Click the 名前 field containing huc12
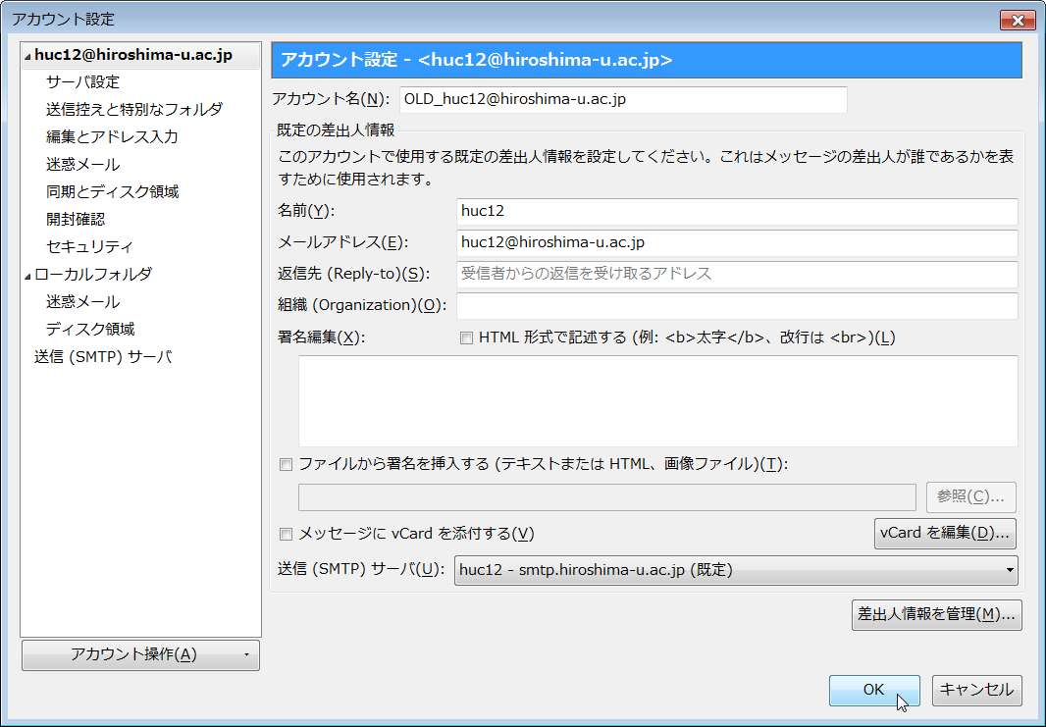 737,212
